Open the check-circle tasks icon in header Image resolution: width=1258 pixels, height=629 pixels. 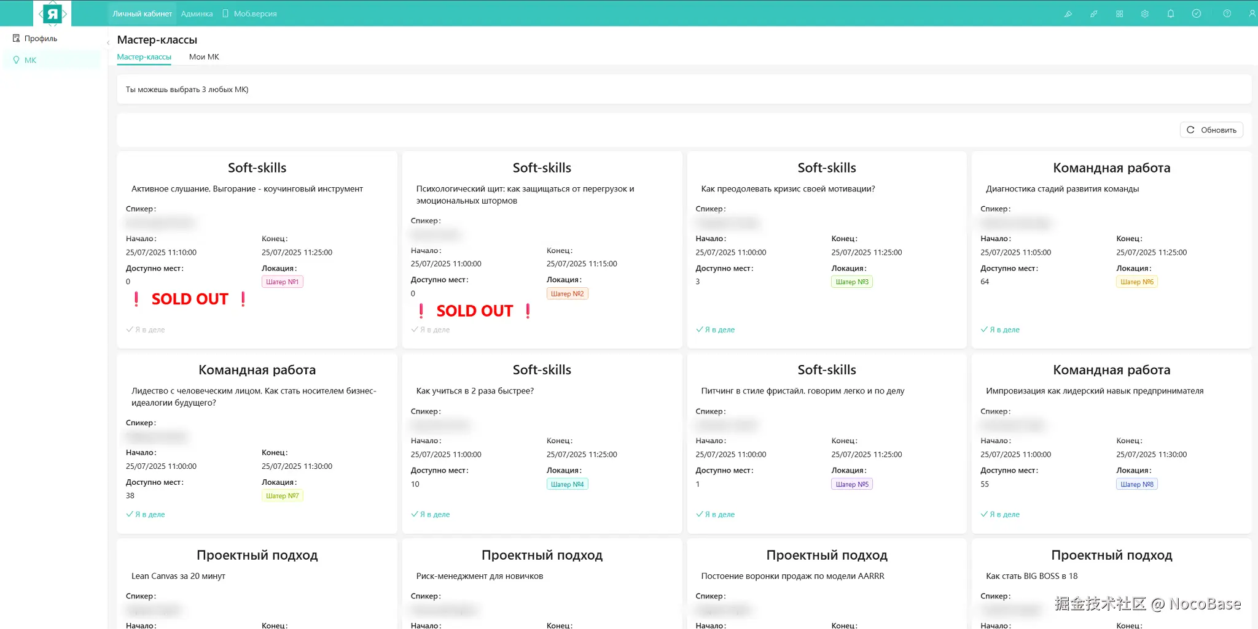tap(1197, 14)
